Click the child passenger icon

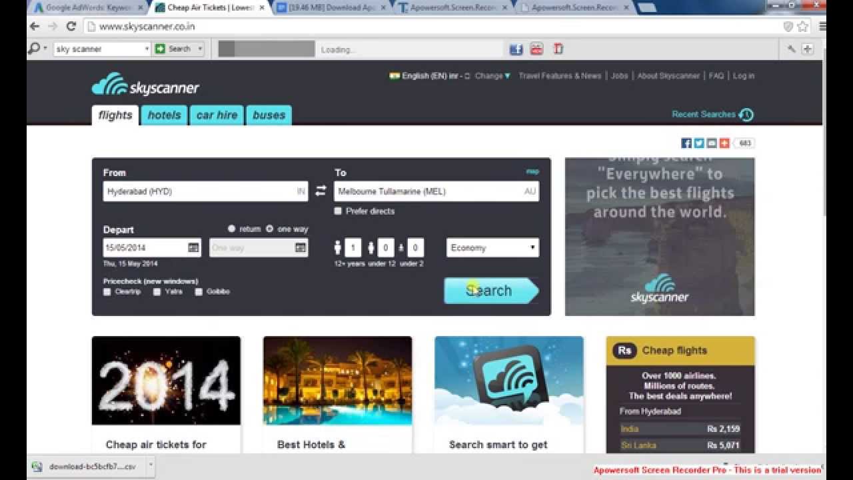click(371, 248)
